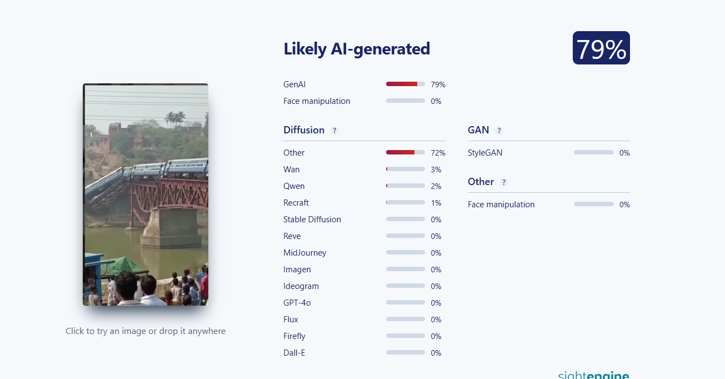This screenshot has height=379, width=725.
Task: Click the Face manipulation label under GenAI
Action: pos(317,101)
